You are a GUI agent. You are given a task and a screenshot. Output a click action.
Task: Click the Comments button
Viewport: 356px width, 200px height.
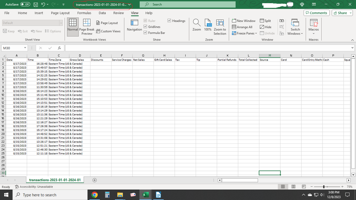click(316, 13)
